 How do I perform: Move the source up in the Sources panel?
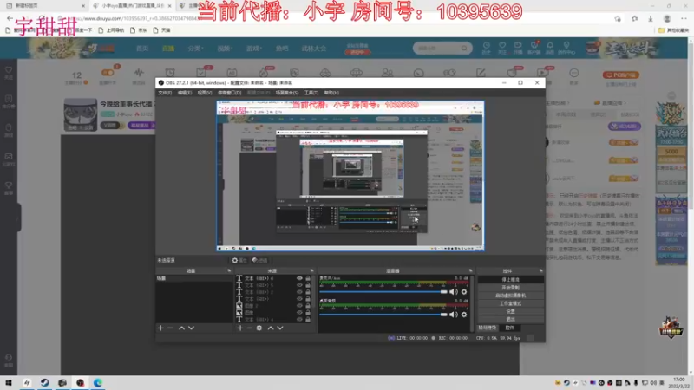click(271, 328)
